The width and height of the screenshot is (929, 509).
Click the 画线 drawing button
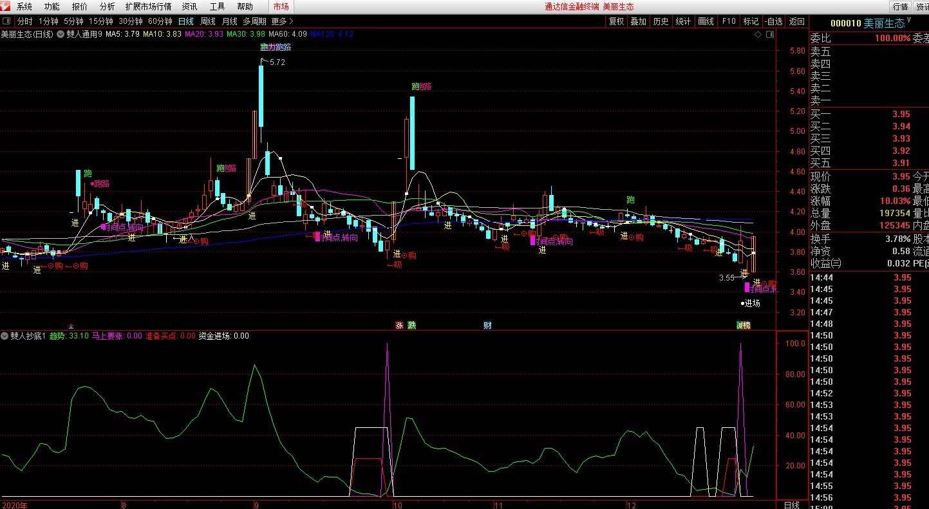tap(706, 21)
